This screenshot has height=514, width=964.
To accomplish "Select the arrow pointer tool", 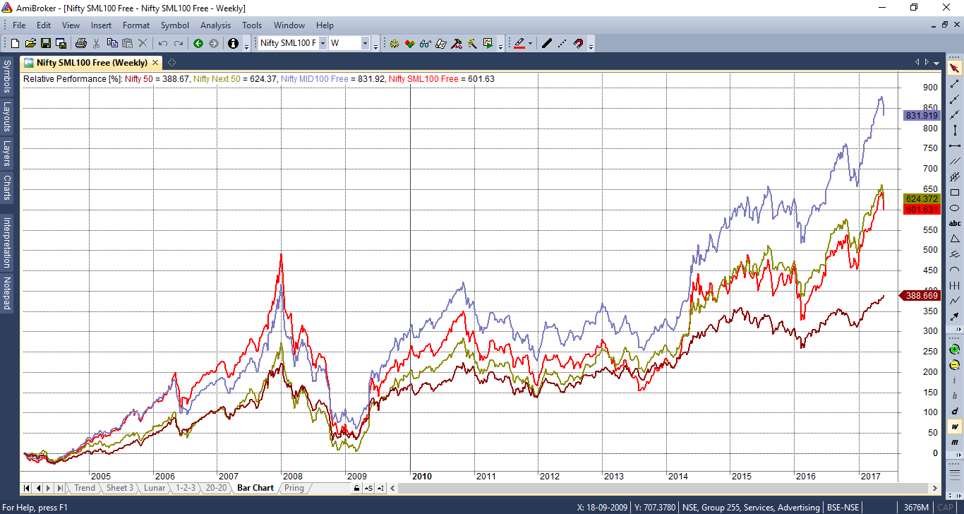I will pyautogui.click(x=955, y=68).
